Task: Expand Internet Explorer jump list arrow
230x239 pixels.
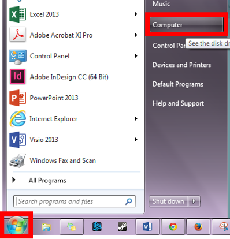Action: coord(136,118)
